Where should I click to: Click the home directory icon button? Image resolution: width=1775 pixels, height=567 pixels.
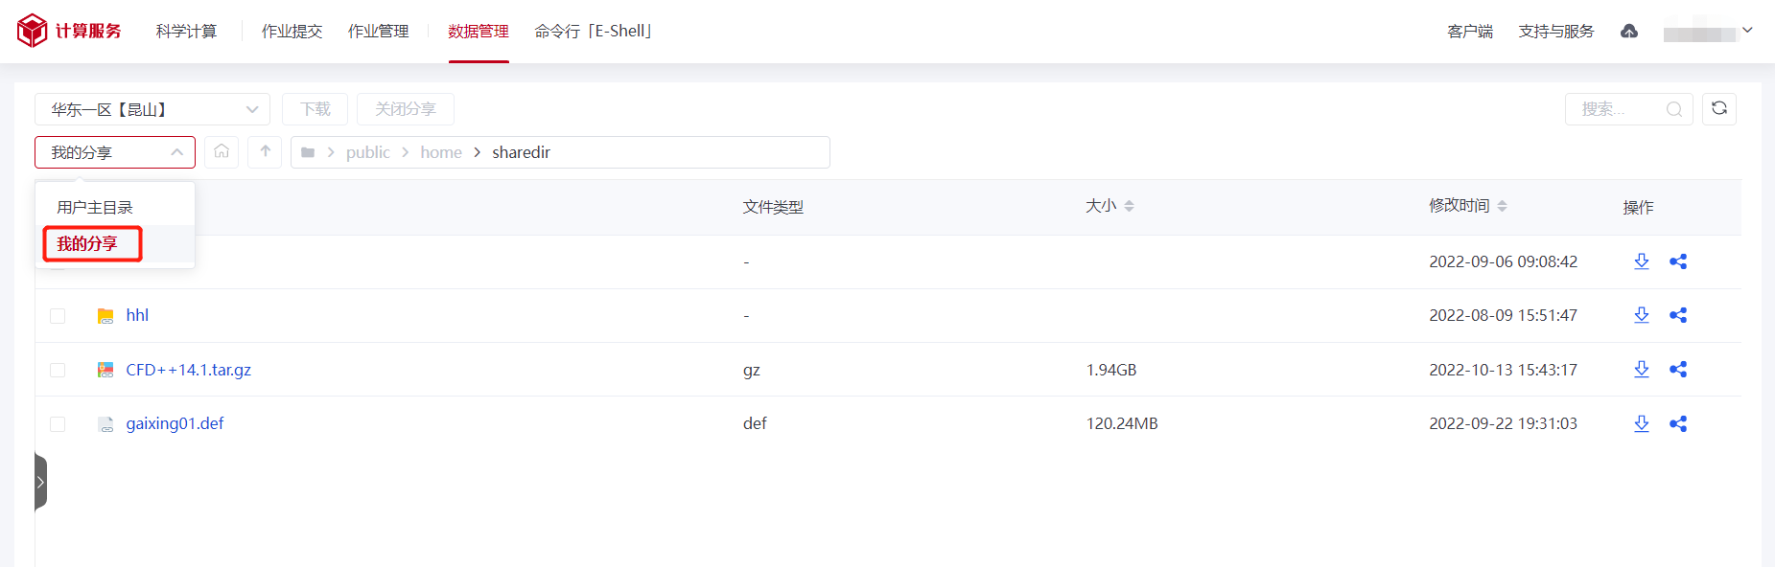(222, 151)
